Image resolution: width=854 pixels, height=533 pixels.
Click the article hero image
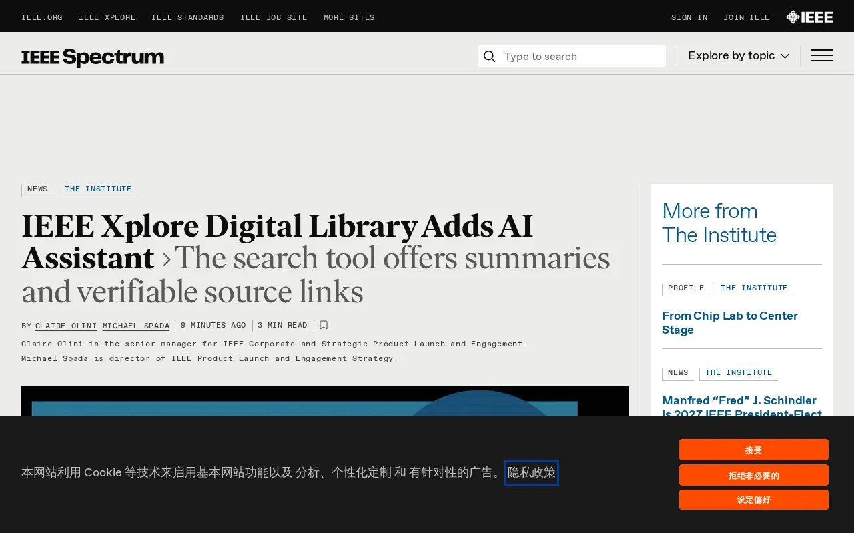tap(325, 401)
